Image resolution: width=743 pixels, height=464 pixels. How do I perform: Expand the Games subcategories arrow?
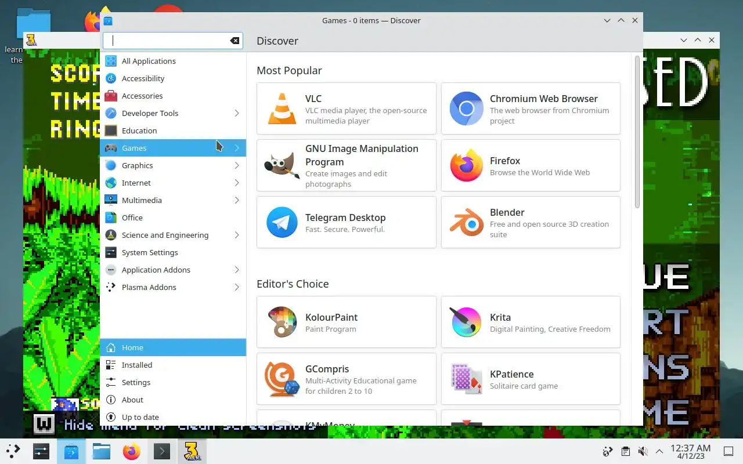coord(237,148)
